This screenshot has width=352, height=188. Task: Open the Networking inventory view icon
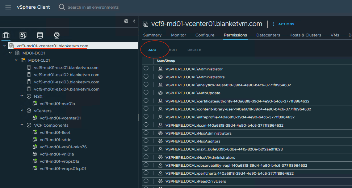click(x=57, y=35)
